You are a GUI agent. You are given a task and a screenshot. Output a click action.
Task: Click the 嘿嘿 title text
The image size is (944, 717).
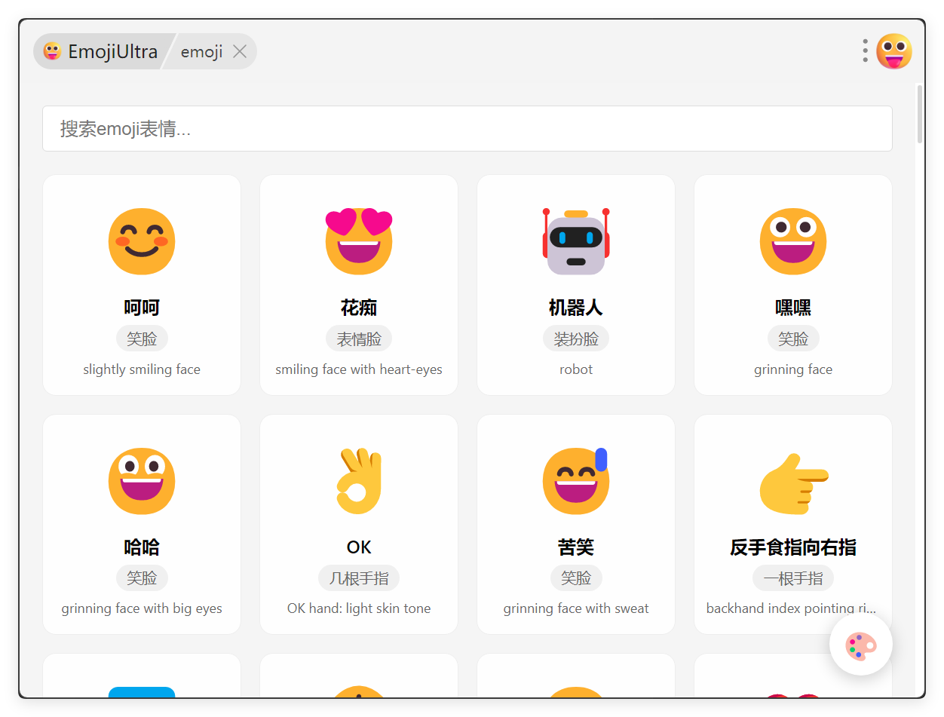(x=793, y=308)
